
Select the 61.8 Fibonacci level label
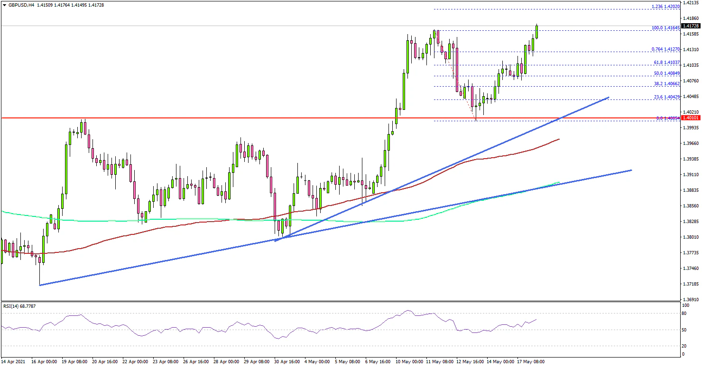(667, 63)
